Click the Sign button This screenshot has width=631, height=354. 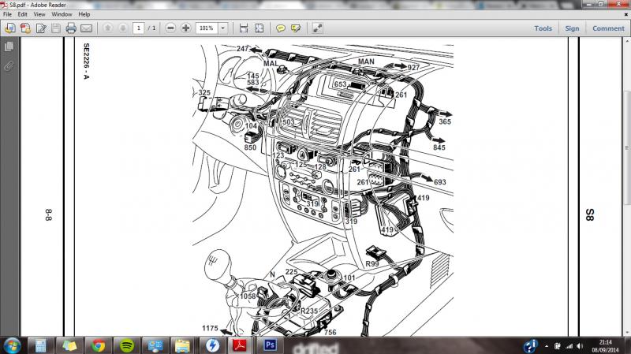point(572,28)
